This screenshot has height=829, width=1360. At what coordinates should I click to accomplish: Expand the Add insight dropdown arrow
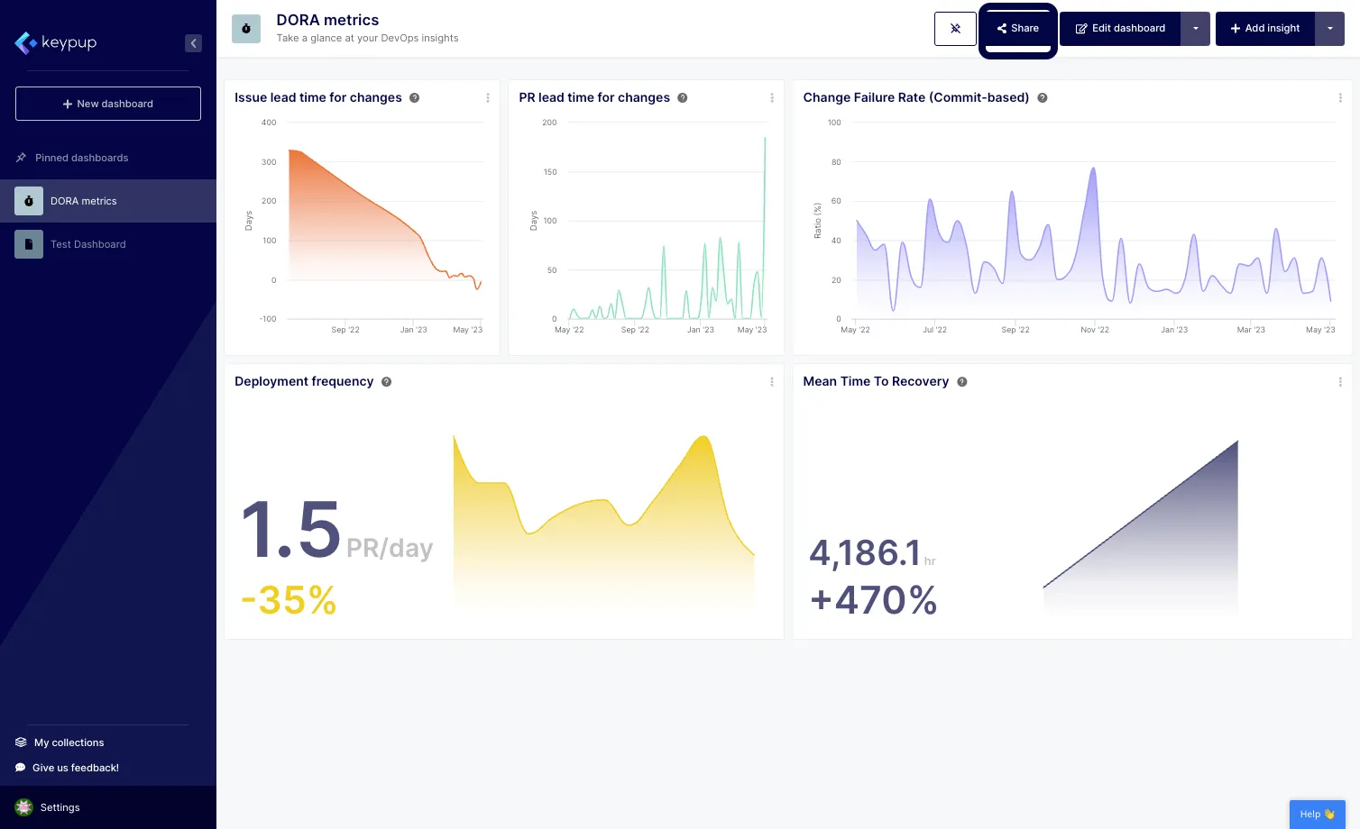tap(1330, 28)
